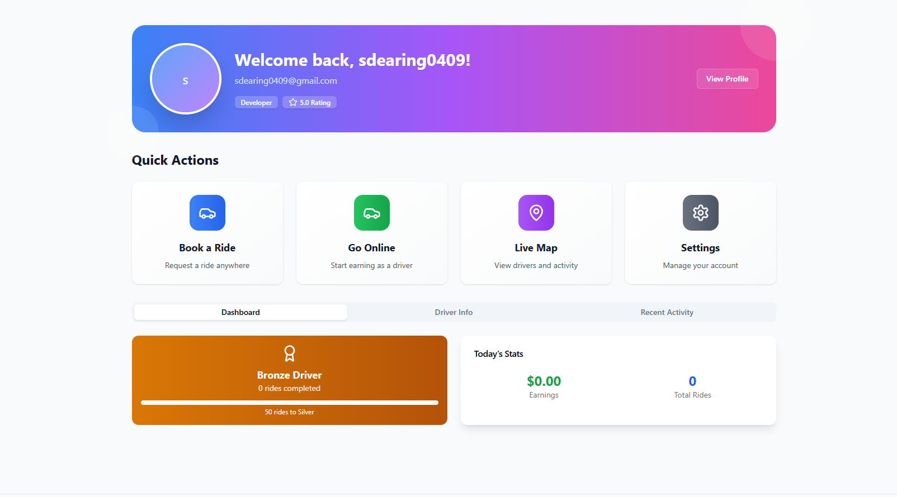Screen dimensions: 897x497
Task: Click the blue Book a Ride car icon
Action: (x=207, y=213)
